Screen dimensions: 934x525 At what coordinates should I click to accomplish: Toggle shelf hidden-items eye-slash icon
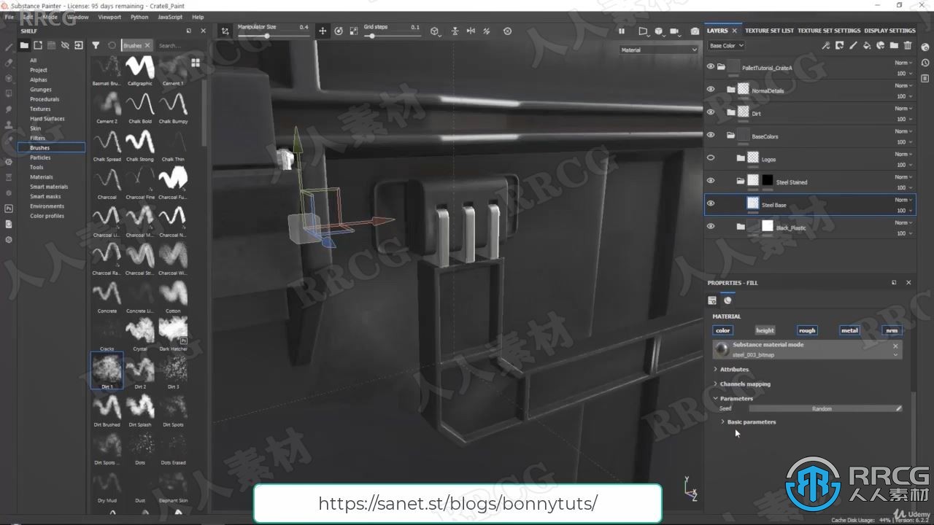tap(65, 45)
